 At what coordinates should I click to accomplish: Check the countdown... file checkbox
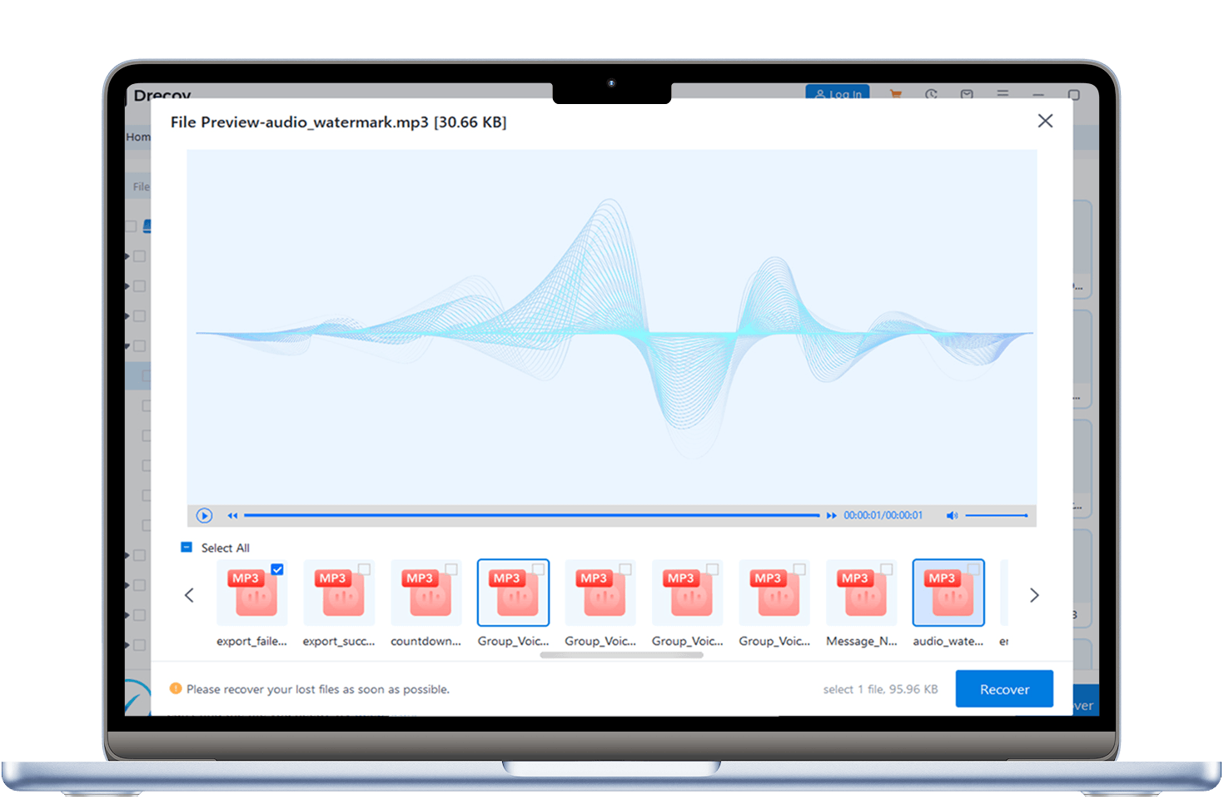pyautogui.click(x=451, y=569)
